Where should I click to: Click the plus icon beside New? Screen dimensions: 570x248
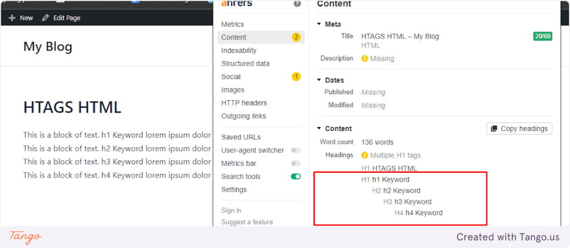pos(12,18)
